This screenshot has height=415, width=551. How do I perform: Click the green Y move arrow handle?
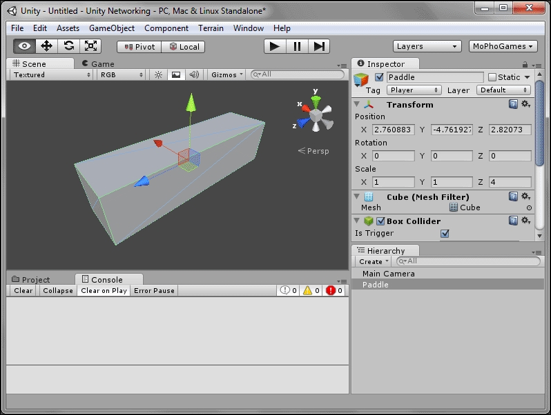point(191,103)
